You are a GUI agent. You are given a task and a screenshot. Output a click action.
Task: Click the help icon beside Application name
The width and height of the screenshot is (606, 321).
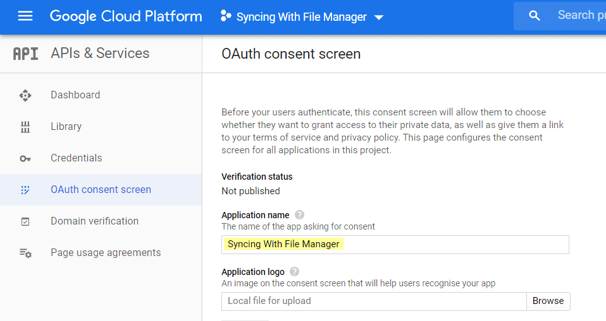300,215
